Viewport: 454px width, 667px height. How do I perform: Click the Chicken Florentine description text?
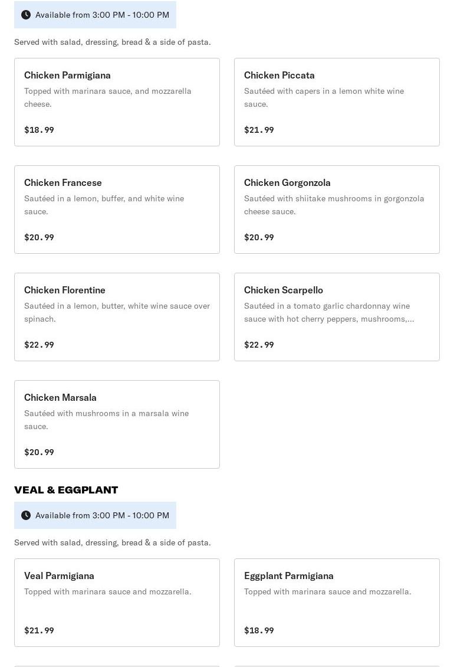pyautogui.click(x=117, y=312)
